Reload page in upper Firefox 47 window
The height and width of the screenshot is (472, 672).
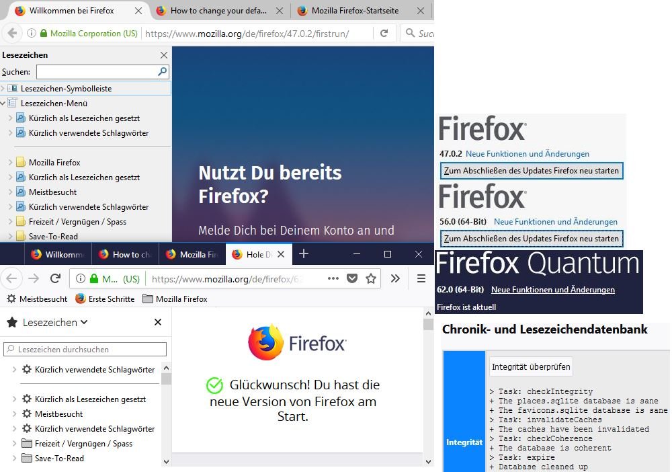tap(384, 33)
